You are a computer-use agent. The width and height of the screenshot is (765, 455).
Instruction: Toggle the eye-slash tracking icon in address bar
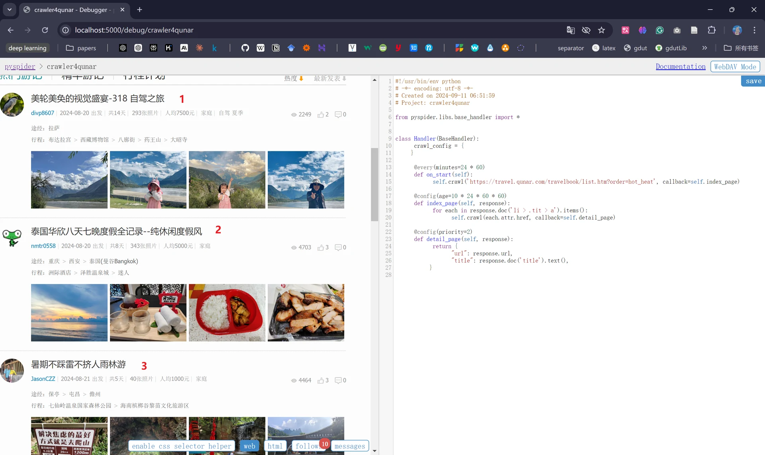[586, 30]
